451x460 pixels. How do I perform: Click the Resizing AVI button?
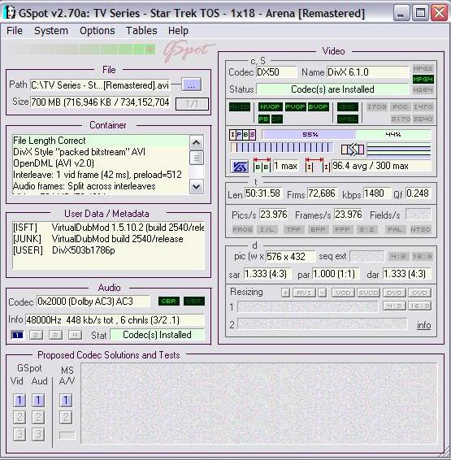[304, 293]
